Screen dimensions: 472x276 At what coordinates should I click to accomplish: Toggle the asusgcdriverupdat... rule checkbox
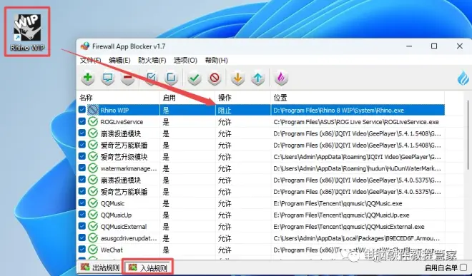coord(82,237)
